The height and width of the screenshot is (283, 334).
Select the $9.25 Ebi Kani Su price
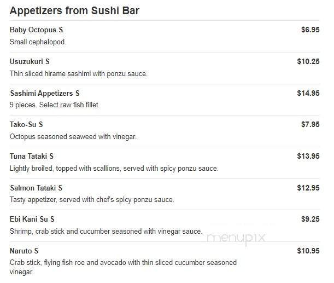(310, 220)
